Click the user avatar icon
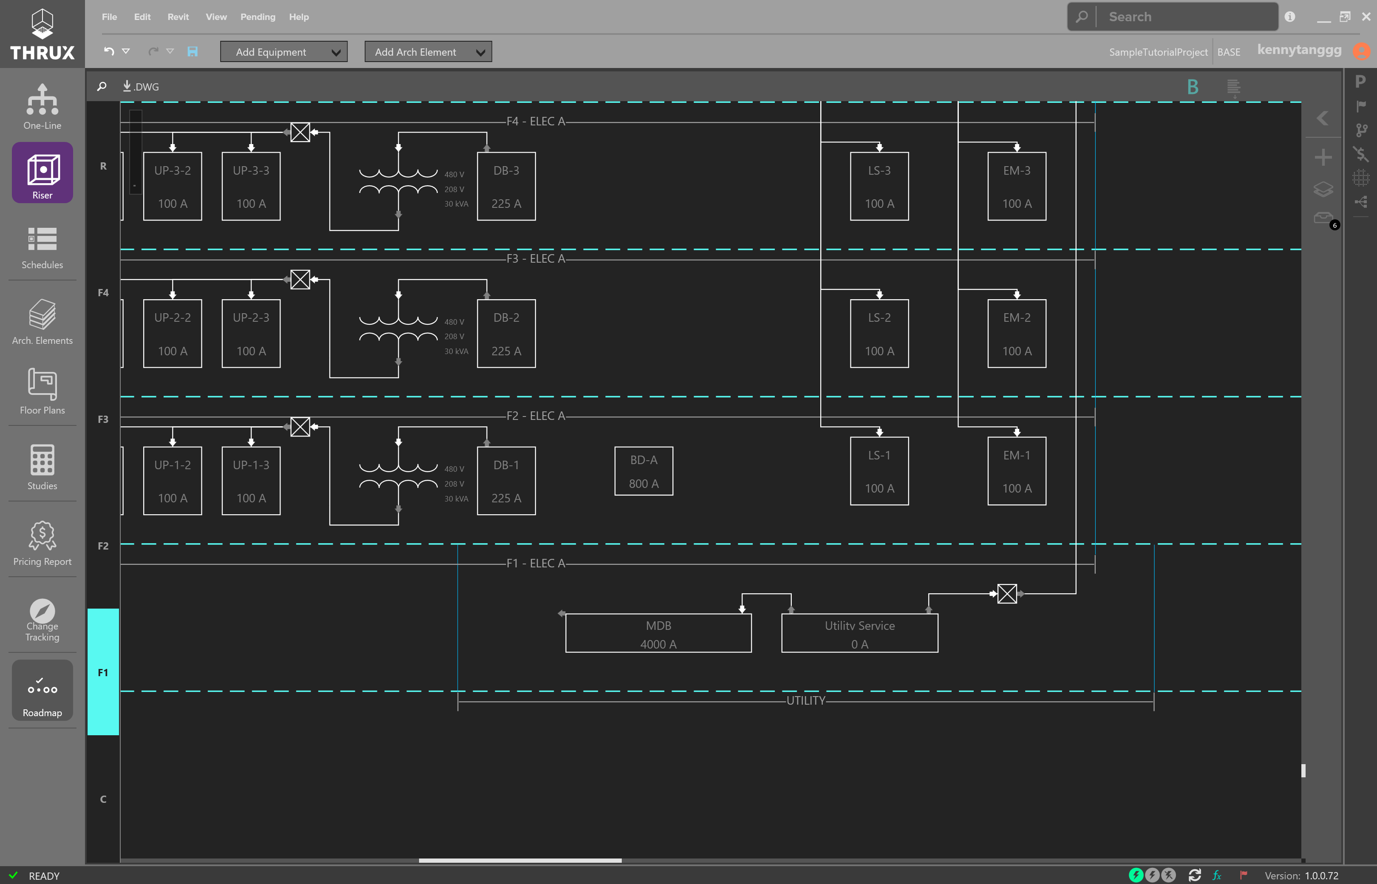Image resolution: width=1377 pixels, height=884 pixels. pyautogui.click(x=1361, y=52)
